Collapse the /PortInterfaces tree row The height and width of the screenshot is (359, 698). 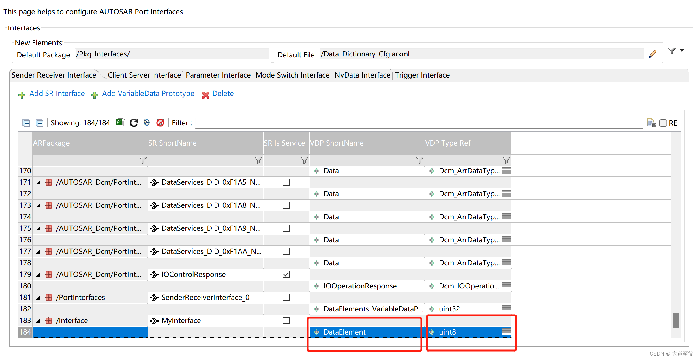pos(38,298)
